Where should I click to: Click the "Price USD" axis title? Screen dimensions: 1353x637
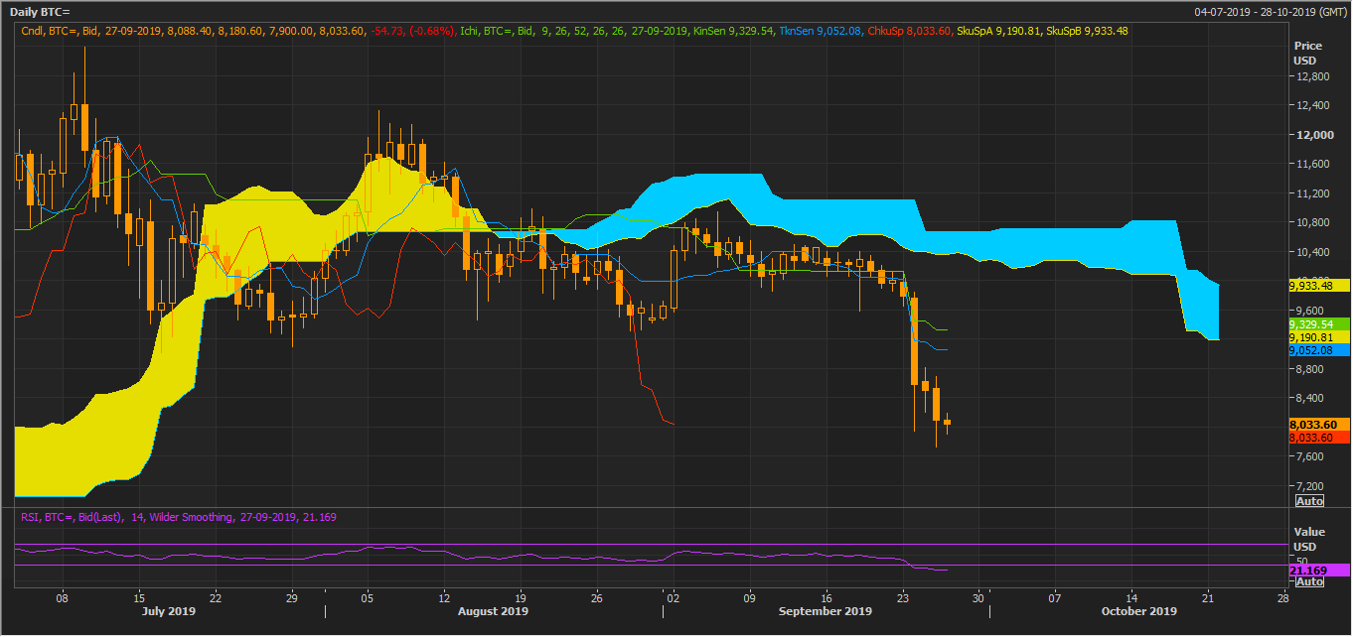[1307, 54]
